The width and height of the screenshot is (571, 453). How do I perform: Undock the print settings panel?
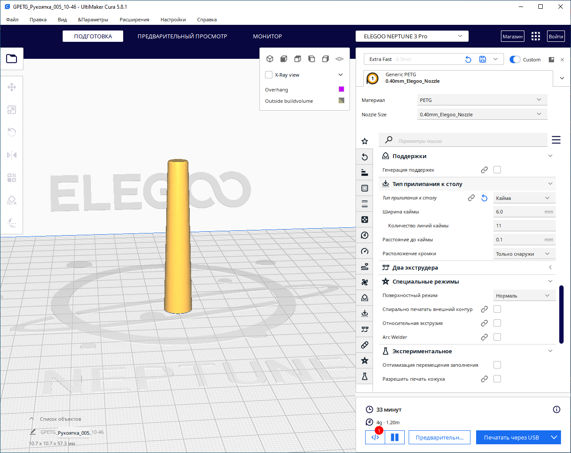pyautogui.click(x=551, y=60)
